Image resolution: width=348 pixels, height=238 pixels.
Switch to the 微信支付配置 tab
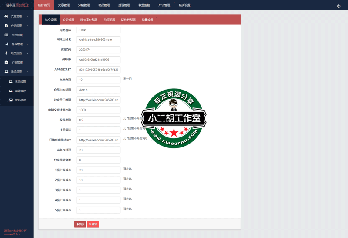point(89,20)
